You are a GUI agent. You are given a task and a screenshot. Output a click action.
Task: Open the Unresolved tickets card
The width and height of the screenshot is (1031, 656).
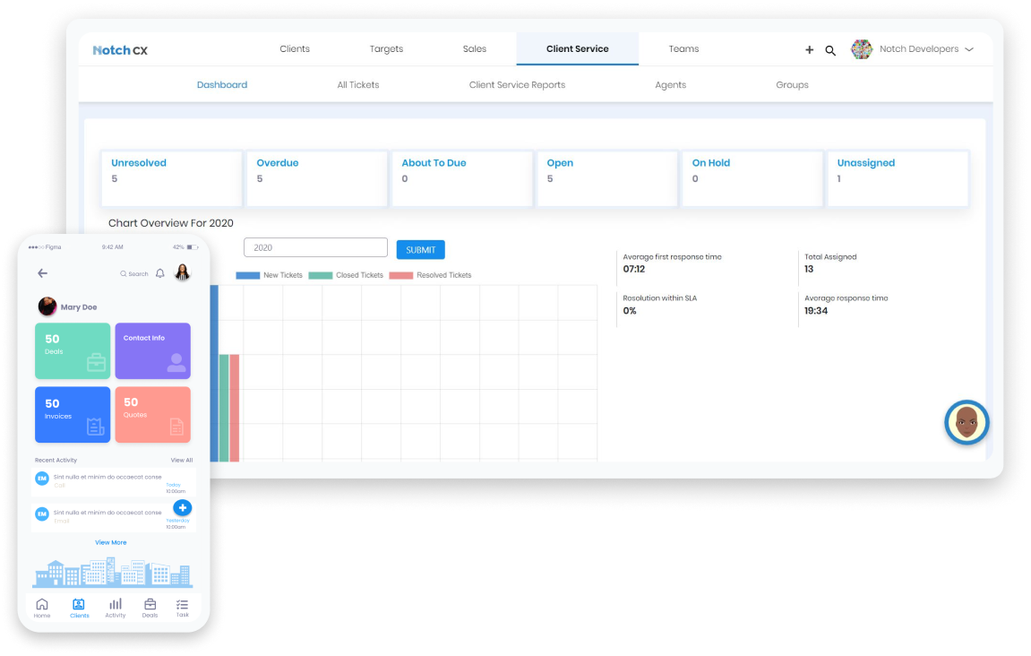click(171, 178)
